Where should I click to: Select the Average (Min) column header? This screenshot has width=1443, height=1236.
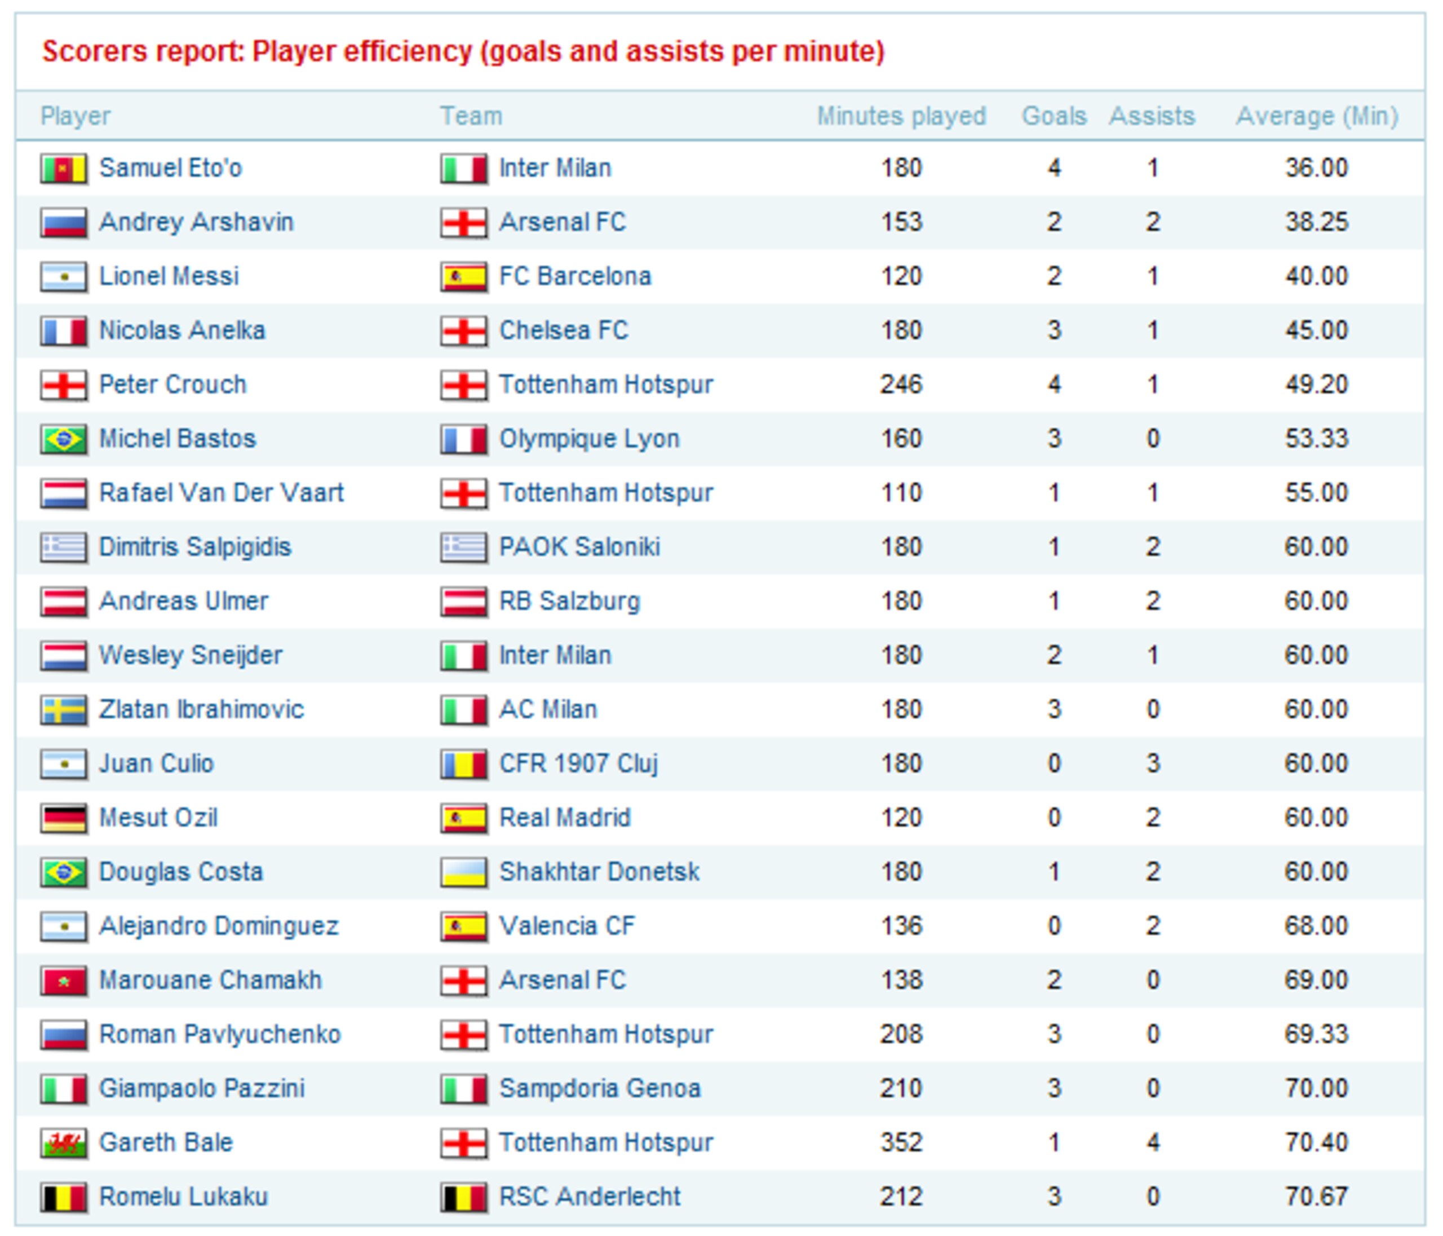click(1317, 116)
